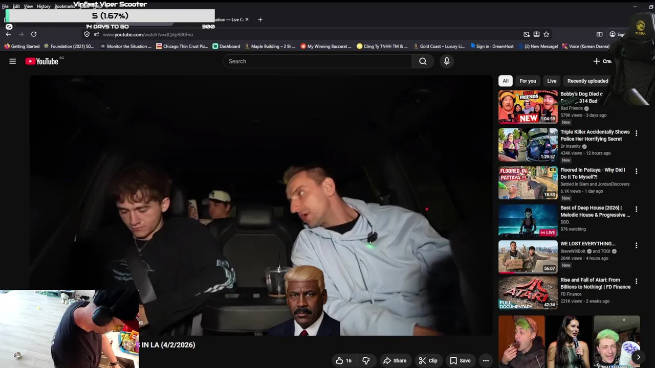Open options menu for WE LOST EVERYTHING video
Image resolution: width=655 pixels, height=368 pixels.
coord(636,245)
